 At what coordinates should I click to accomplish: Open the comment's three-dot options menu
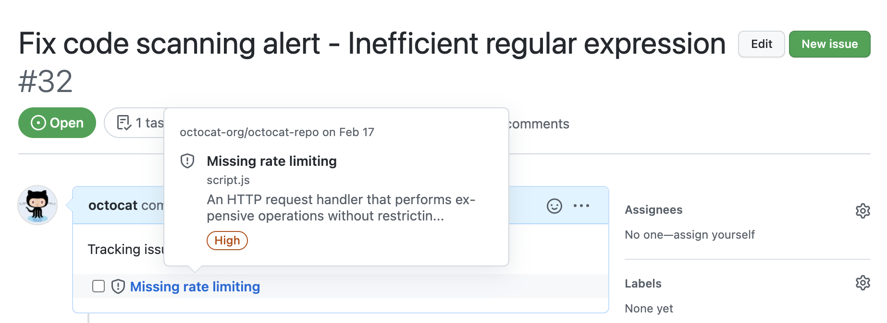[x=581, y=206]
